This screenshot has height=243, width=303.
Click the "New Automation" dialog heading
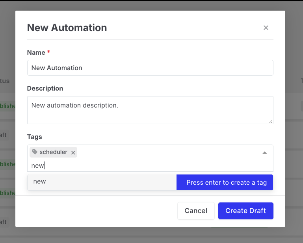67,28
